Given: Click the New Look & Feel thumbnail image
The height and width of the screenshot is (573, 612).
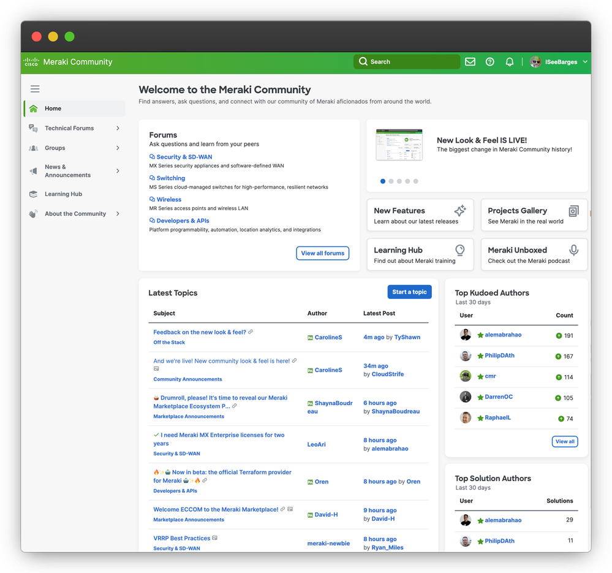Looking at the screenshot, I should click(x=399, y=145).
